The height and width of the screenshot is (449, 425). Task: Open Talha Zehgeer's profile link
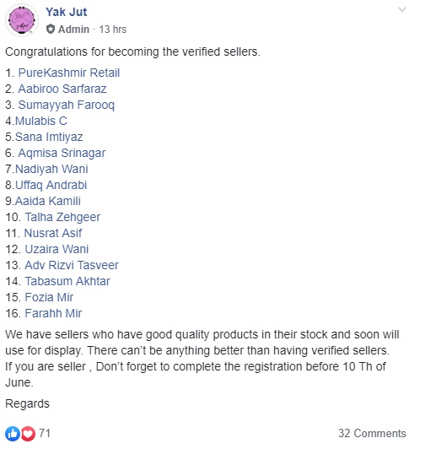point(62,218)
